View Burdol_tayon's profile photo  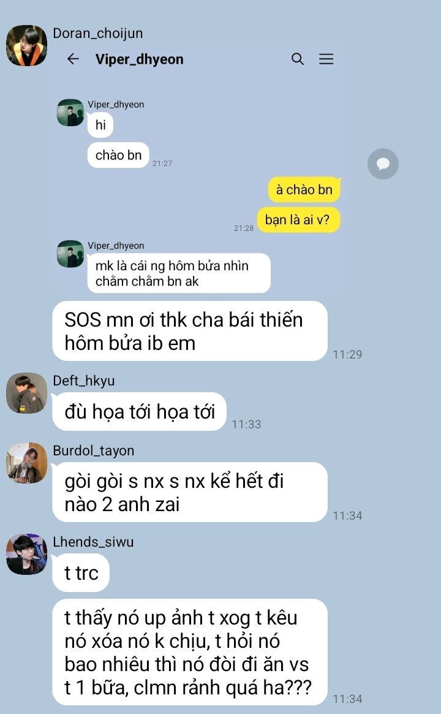(x=26, y=463)
